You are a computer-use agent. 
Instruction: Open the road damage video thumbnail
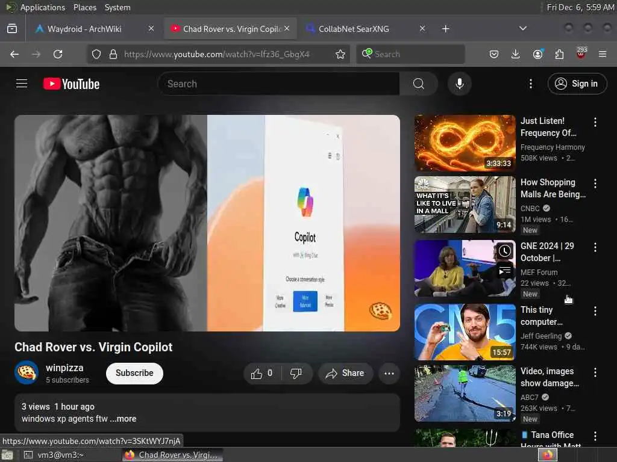point(465,393)
